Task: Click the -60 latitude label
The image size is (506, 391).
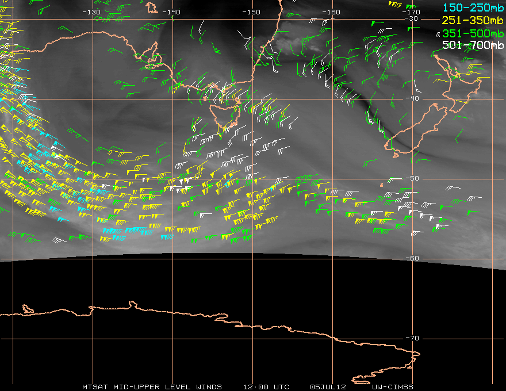Action: (412, 258)
